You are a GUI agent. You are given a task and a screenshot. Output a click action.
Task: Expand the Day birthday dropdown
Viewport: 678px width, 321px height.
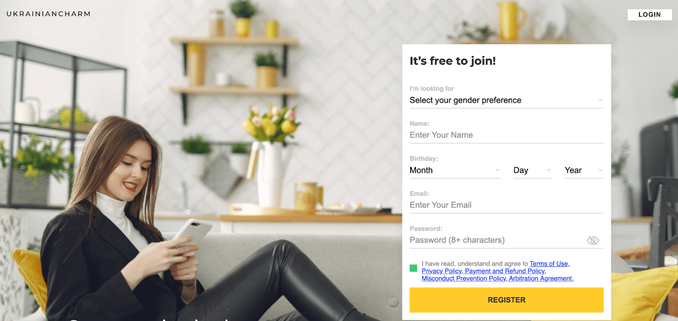533,170
